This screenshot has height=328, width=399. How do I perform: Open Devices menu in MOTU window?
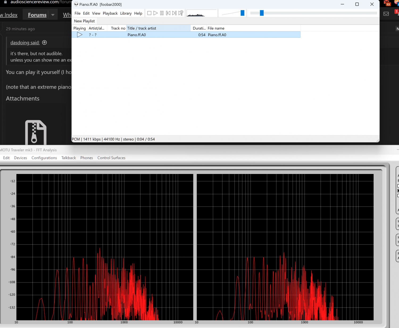click(20, 158)
